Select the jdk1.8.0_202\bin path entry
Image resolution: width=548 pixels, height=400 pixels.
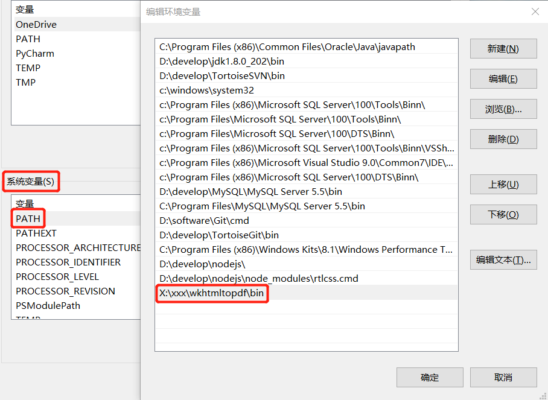click(x=307, y=61)
